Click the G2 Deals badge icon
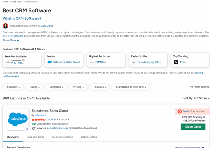Image resolution: width=210 pixels, height=148 pixels. [x=180, y=111]
